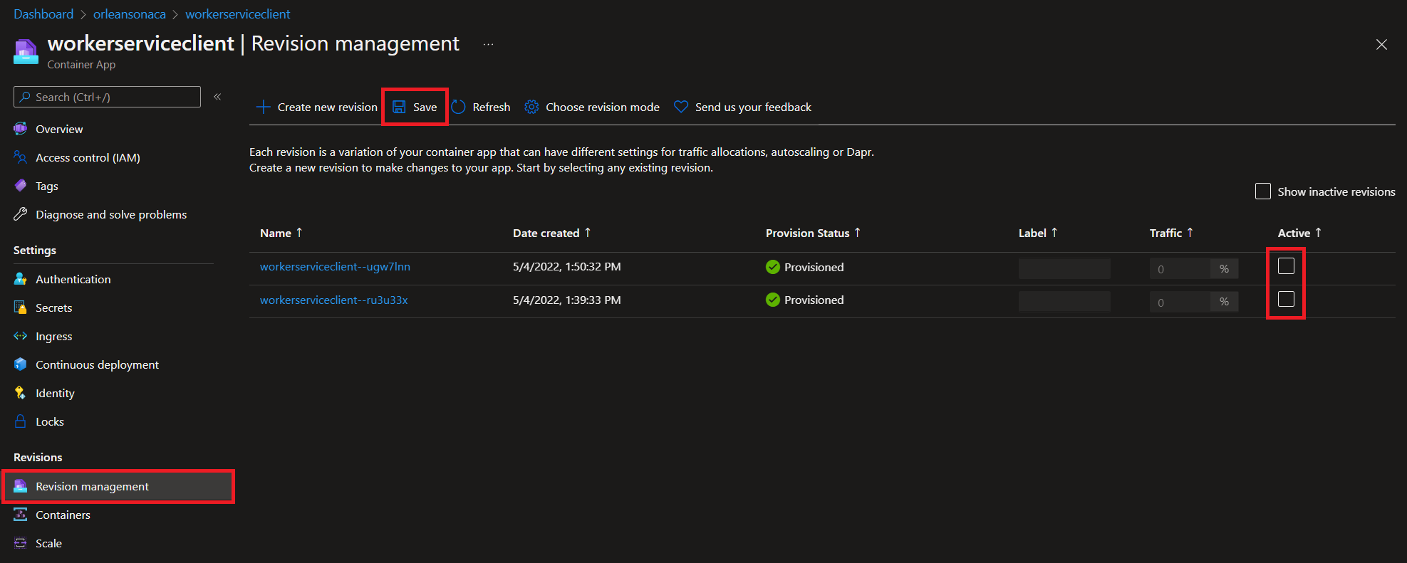The image size is (1407, 563).
Task: Check Active box for workerserviceclient--ru3u33x
Action: click(x=1286, y=299)
